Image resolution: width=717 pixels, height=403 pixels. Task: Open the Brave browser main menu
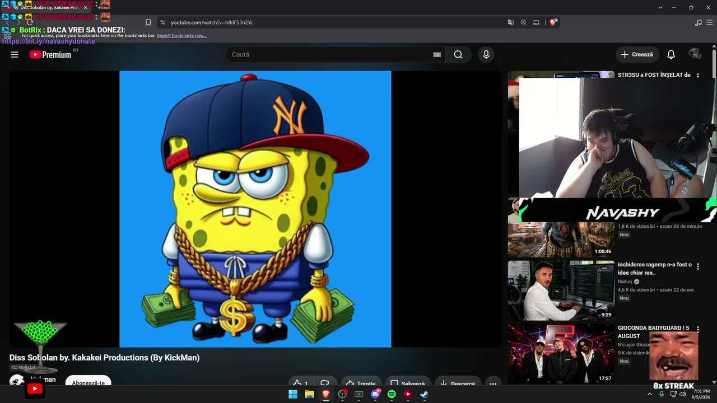[709, 22]
